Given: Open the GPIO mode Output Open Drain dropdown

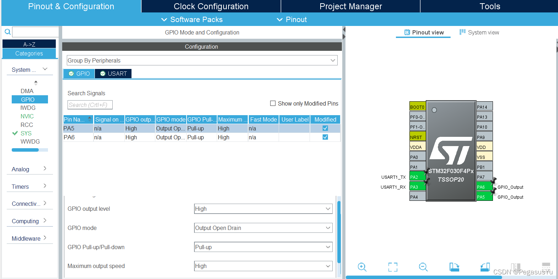Looking at the screenshot, I should [x=263, y=228].
